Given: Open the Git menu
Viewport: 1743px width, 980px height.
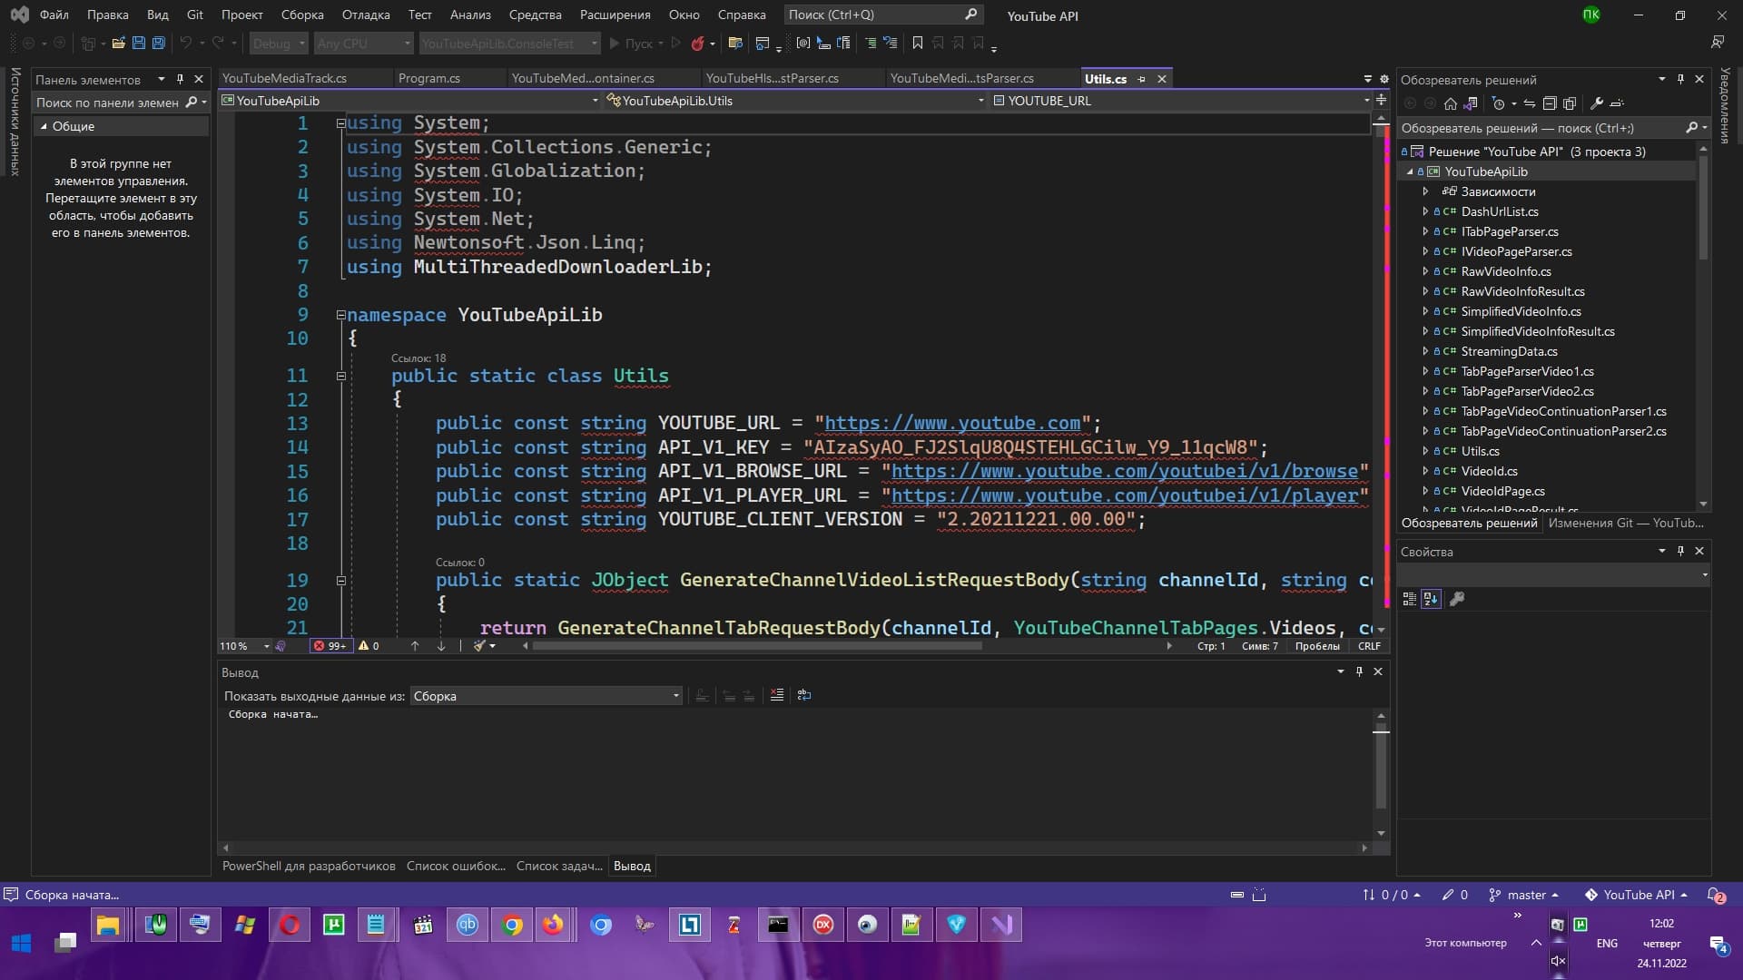Looking at the screenshot, I should [195, 15].
